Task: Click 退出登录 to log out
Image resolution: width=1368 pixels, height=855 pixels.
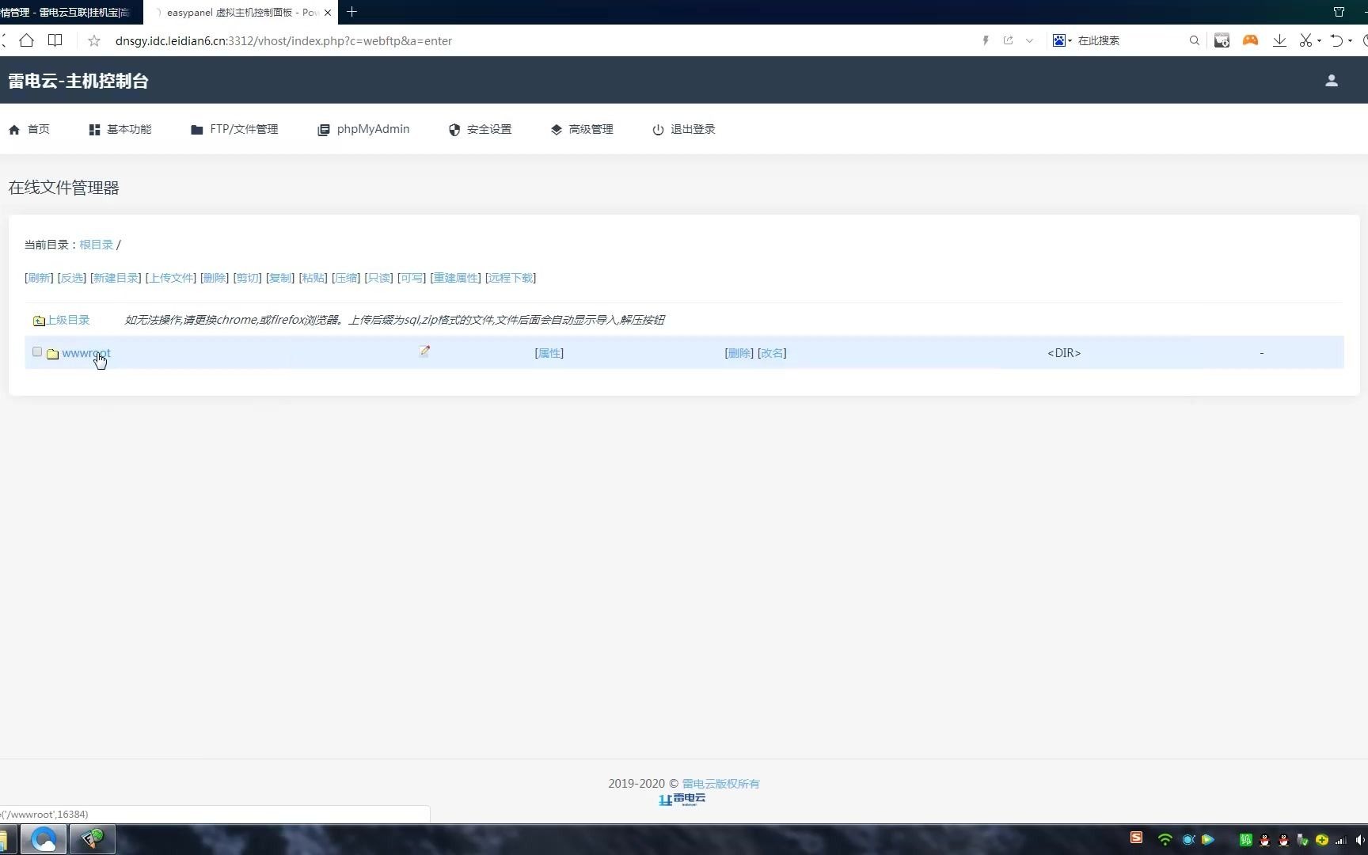Action: point(684,129)
